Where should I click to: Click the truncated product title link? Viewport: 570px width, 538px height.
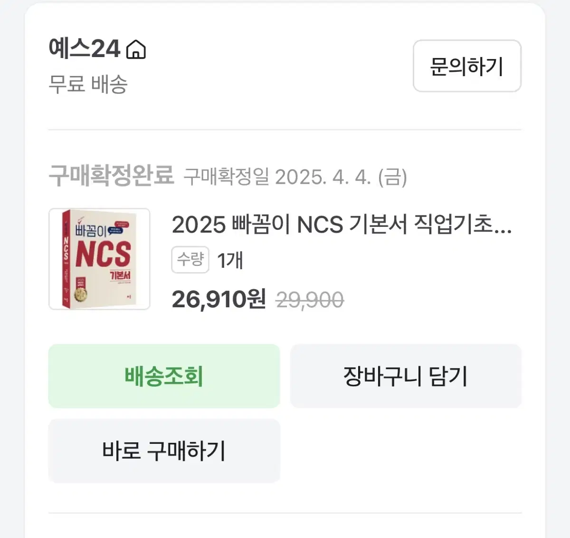coord(342,227)
